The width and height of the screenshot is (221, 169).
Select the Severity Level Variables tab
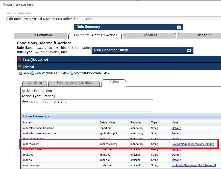click(x=74, y=83)
